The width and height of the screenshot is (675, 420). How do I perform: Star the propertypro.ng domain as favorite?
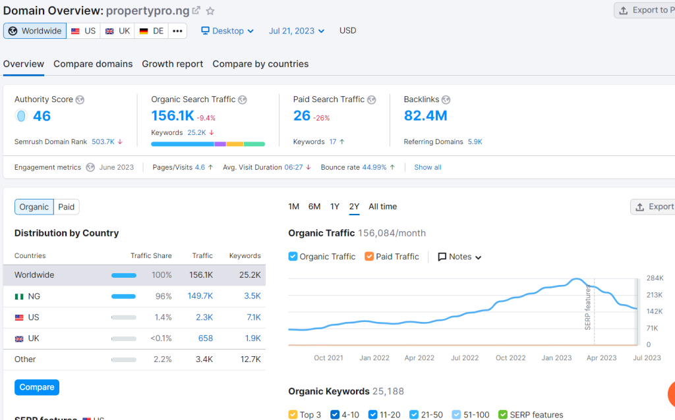coord(210,11)
